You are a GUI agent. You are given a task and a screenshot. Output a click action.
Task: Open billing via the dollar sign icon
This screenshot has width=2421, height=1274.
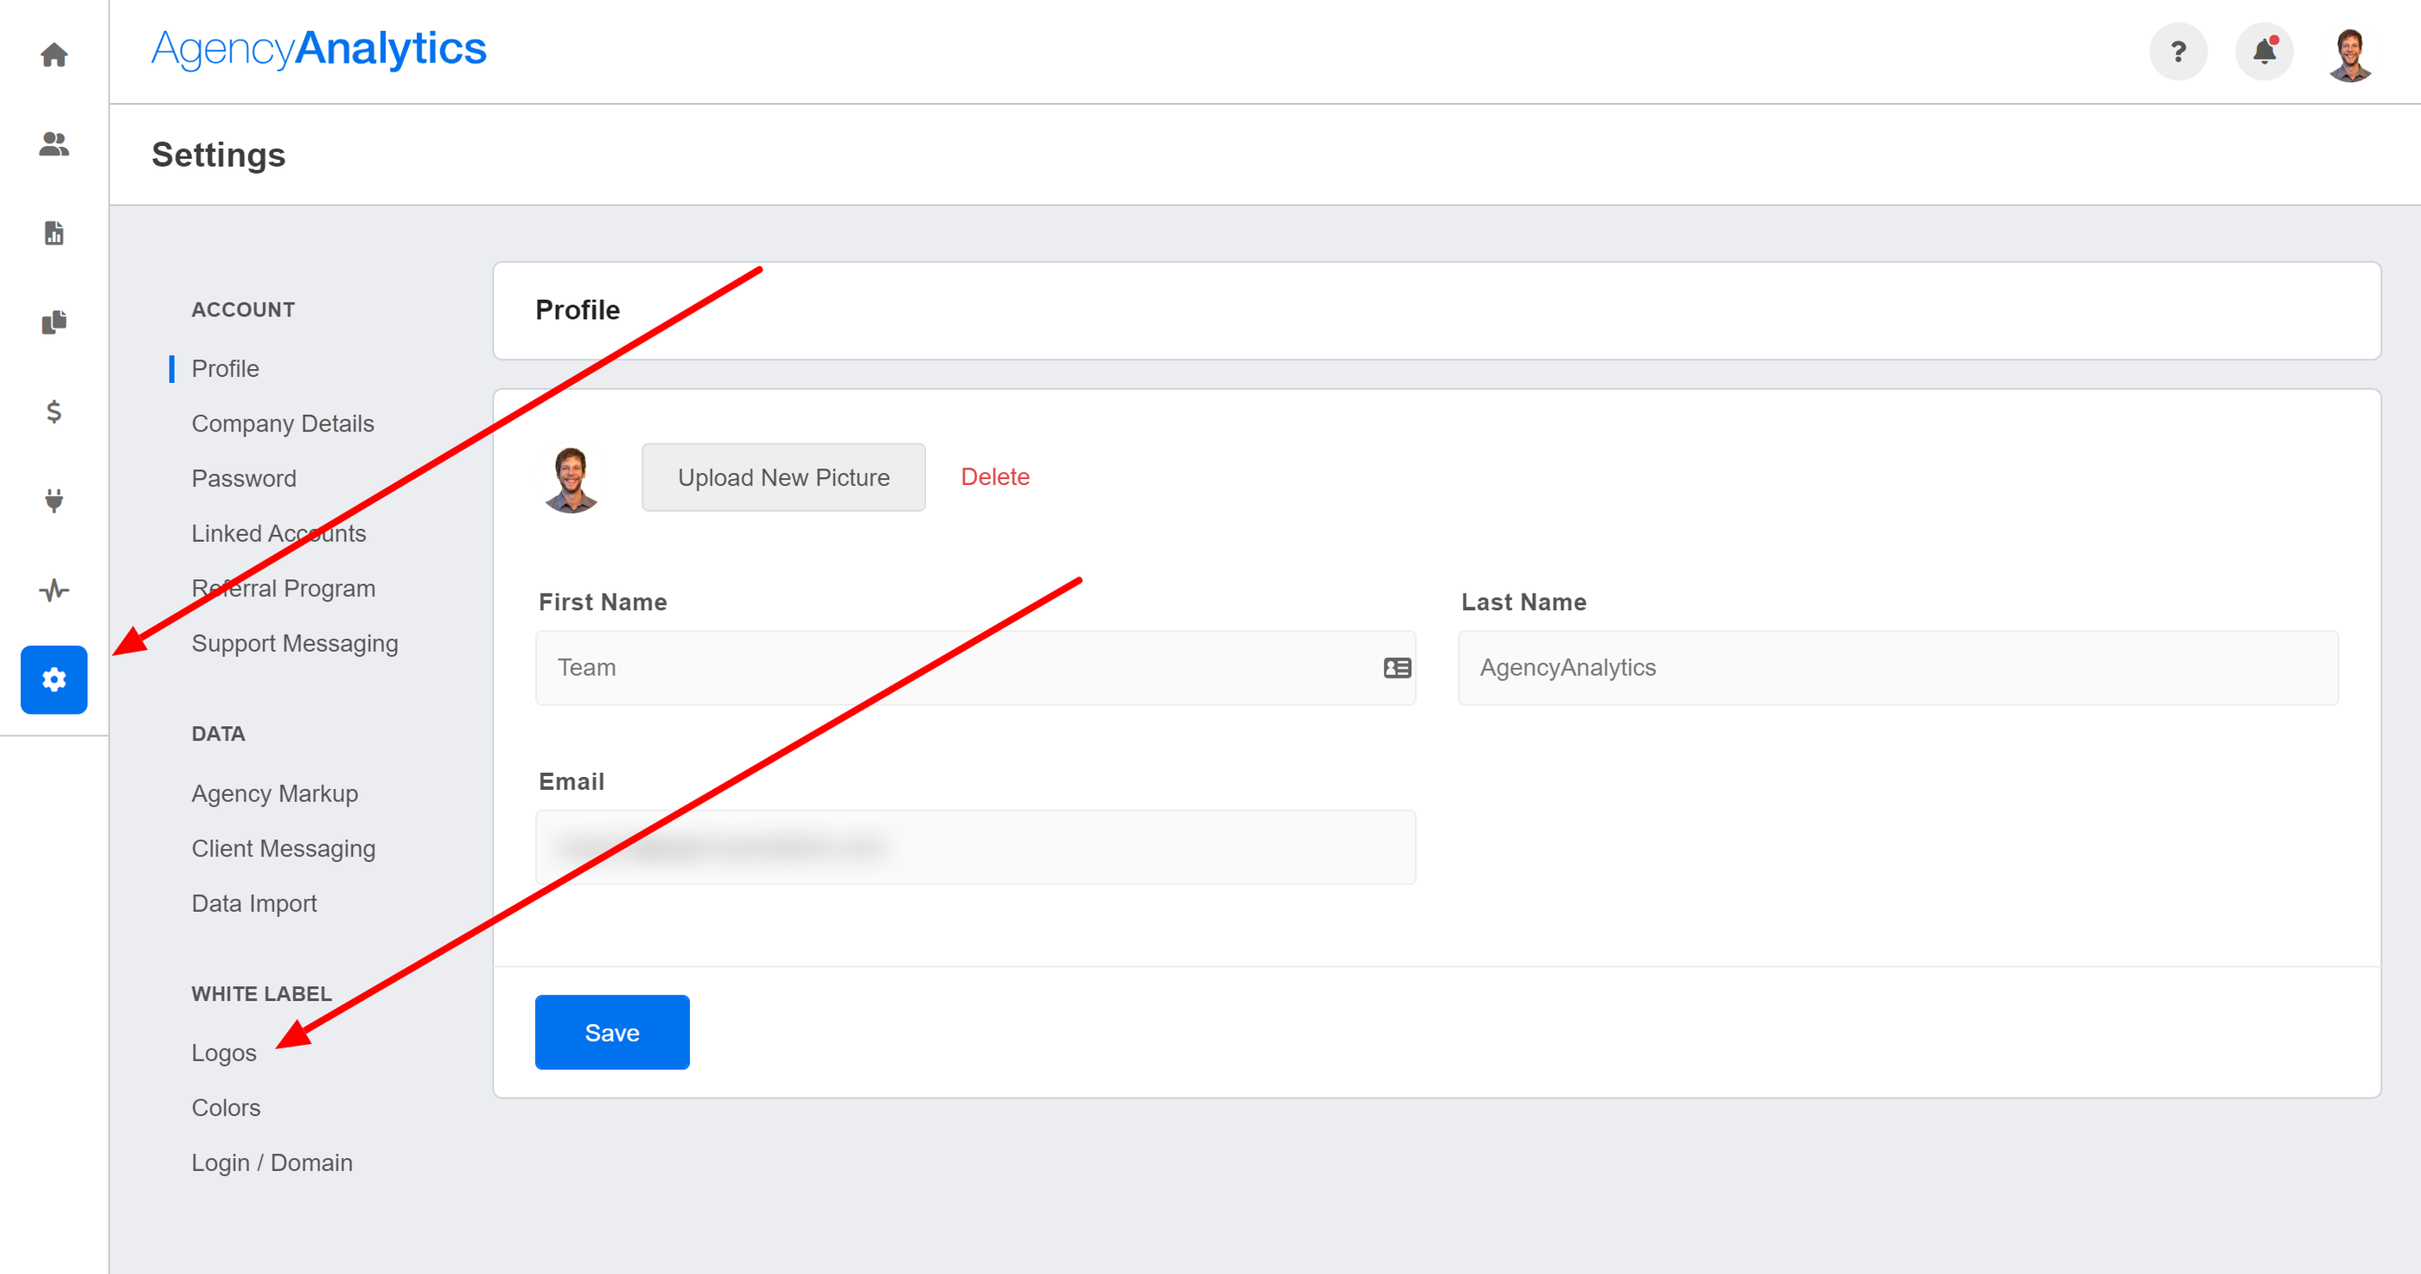pos(54,411)
